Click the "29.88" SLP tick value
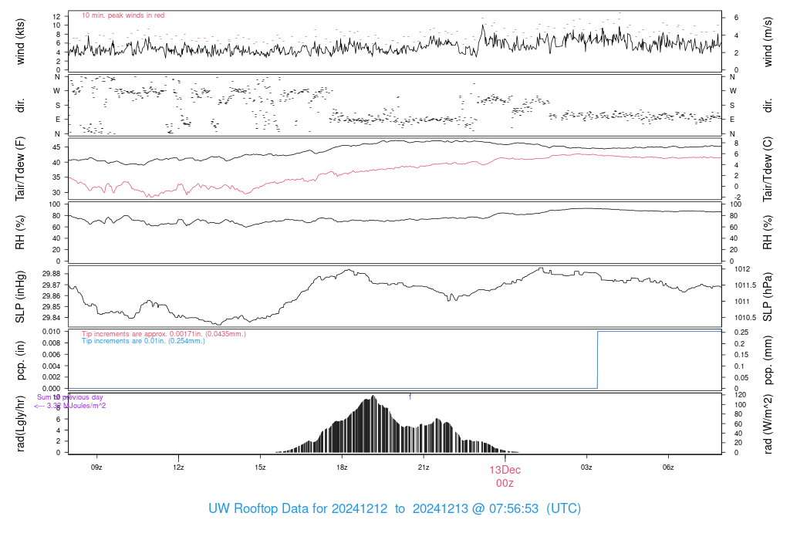The image size is (790, 540). tap(52, 274)
